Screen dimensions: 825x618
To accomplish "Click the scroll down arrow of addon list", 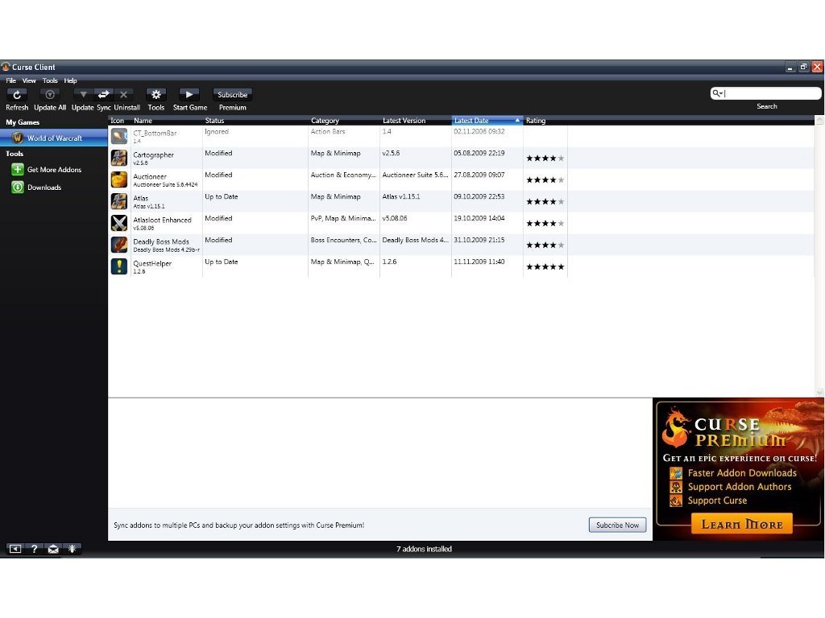I will click(x=819, y=392).
